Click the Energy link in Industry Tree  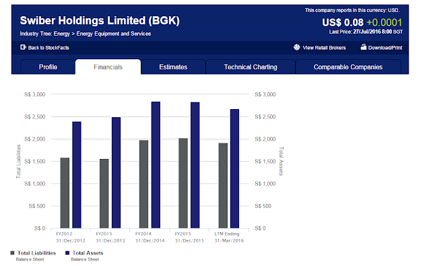[62, 34]
